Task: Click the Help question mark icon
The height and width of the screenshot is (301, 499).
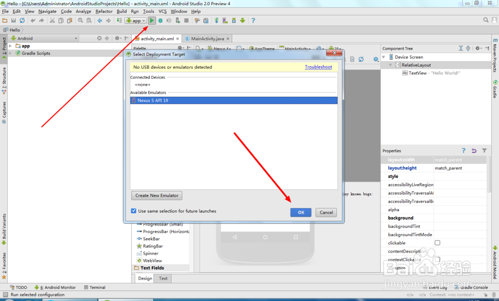Action: click(253, 20)
